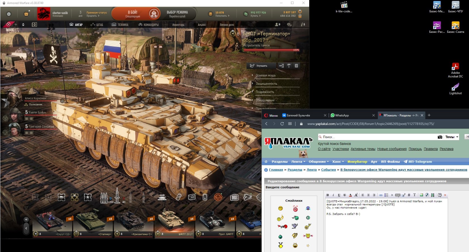The image size is (469, 252).
Task: Click the browser address bar URL
Action: pyautogui.click(x=371, y=124)
